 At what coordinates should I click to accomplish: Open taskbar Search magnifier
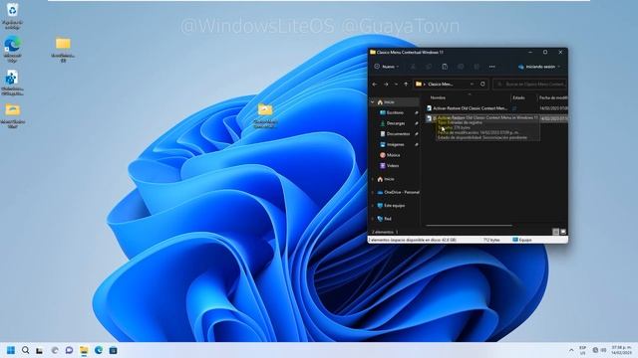pyautogui.click(x=25, y=350)
